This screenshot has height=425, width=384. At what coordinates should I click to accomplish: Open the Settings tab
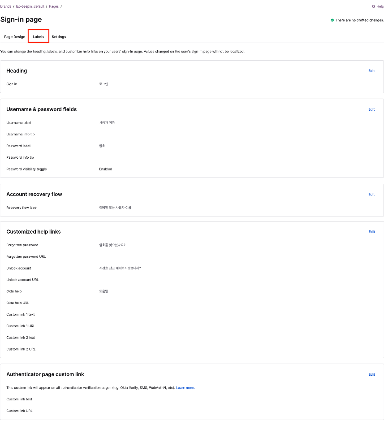point(59,37)
